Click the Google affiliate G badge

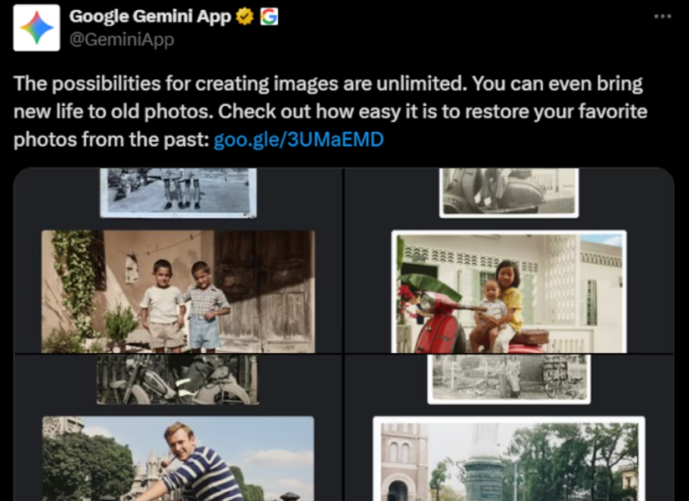pyautogui.click(x=269, y=17)
